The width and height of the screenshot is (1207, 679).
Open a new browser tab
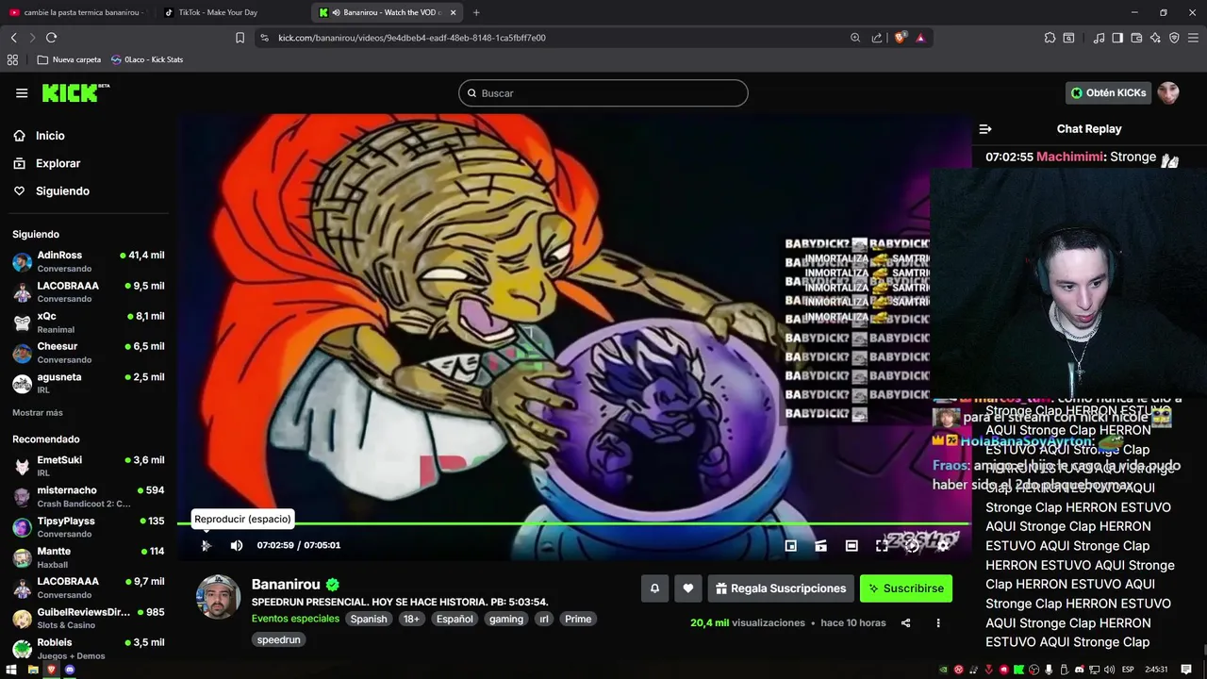[x=475, y=12]
